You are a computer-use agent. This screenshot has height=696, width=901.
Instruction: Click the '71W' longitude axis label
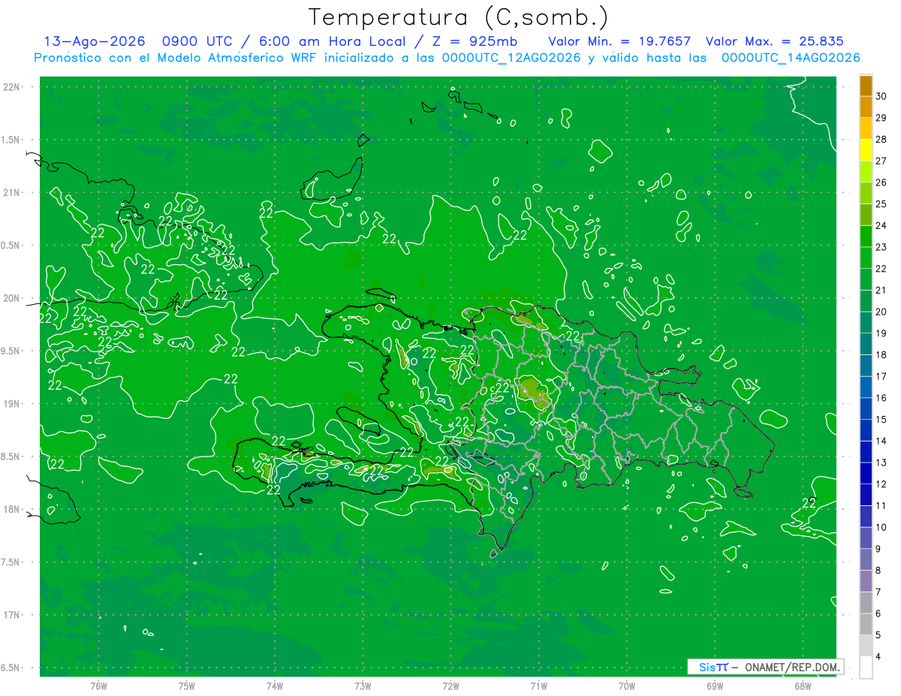pyautogui.click(x=538, y=685)
